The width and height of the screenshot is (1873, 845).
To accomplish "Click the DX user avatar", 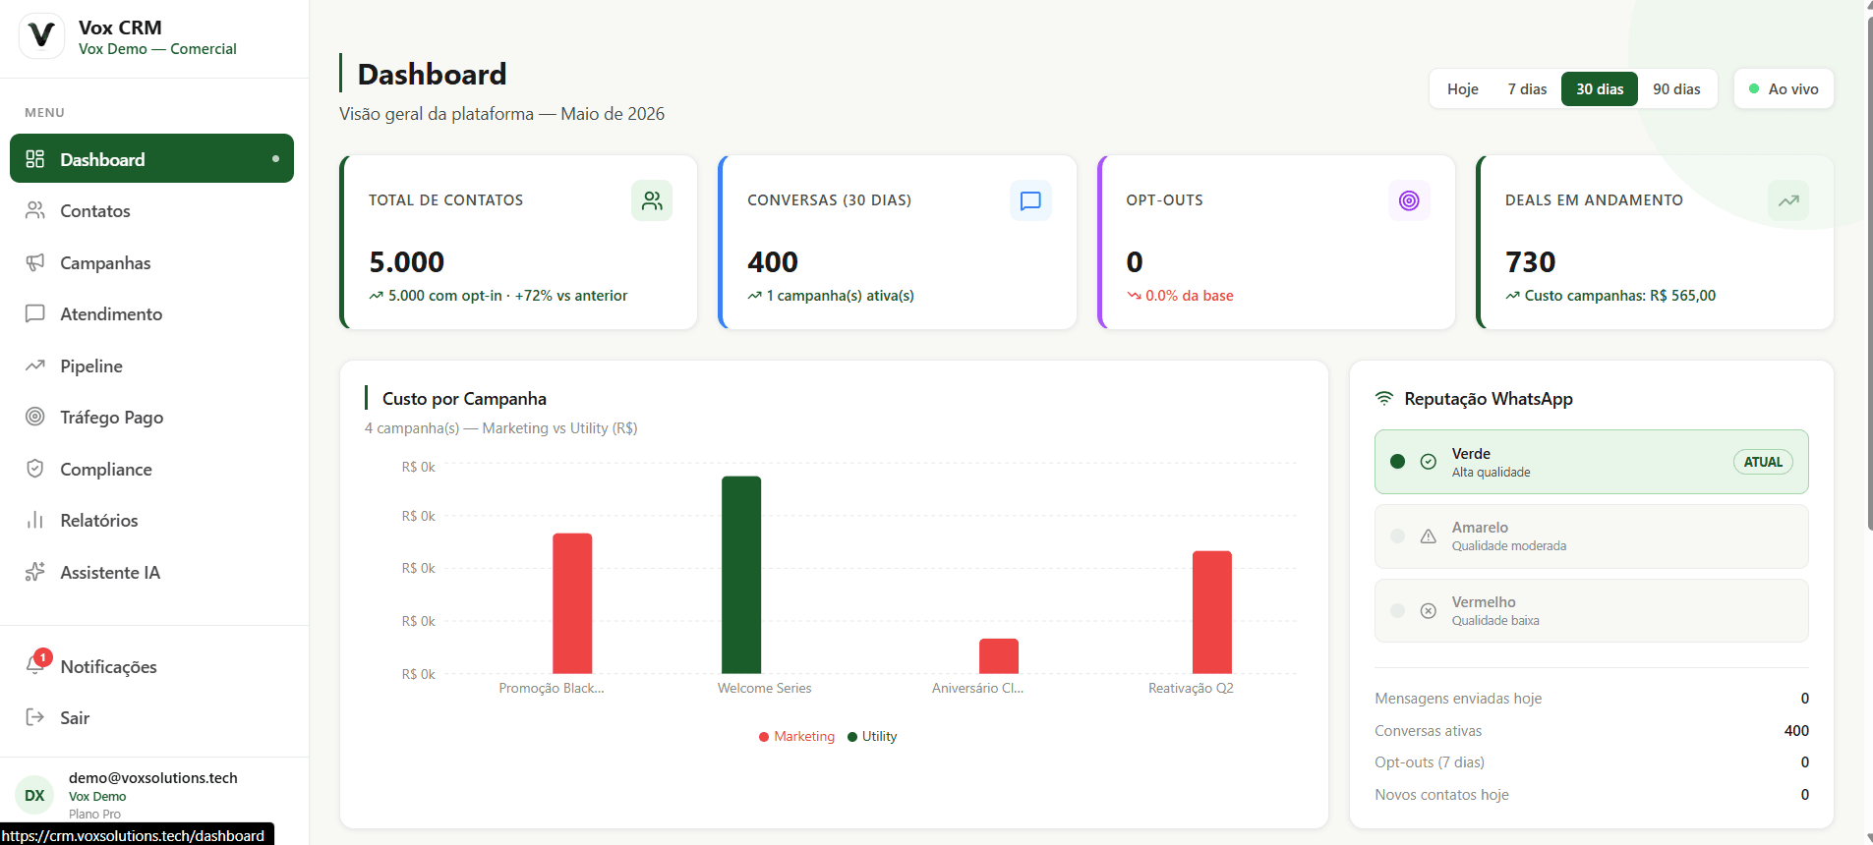I will coord(34,796).
